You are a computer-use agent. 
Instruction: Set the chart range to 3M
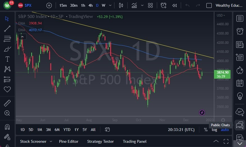pyautogui.click(x=48, y=130)
